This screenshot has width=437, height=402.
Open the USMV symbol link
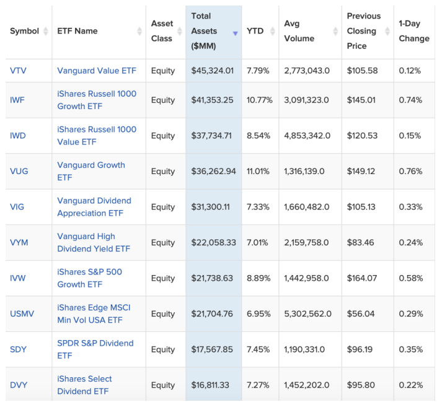22,314
